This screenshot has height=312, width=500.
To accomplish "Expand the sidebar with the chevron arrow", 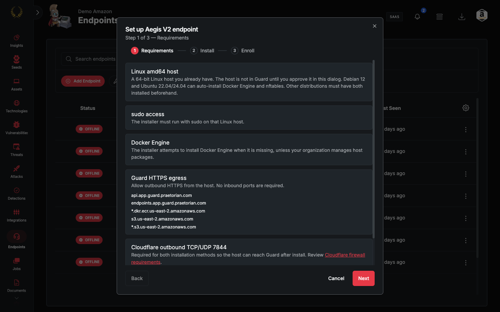I will pyautogui.click(x=37, y=12).
